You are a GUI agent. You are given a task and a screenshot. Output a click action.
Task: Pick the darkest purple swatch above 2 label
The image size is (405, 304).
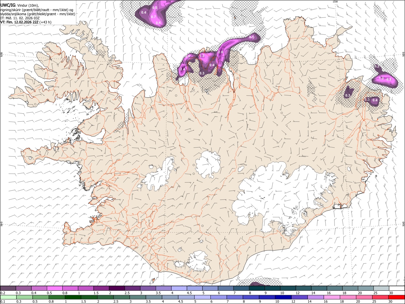point(117,288)
